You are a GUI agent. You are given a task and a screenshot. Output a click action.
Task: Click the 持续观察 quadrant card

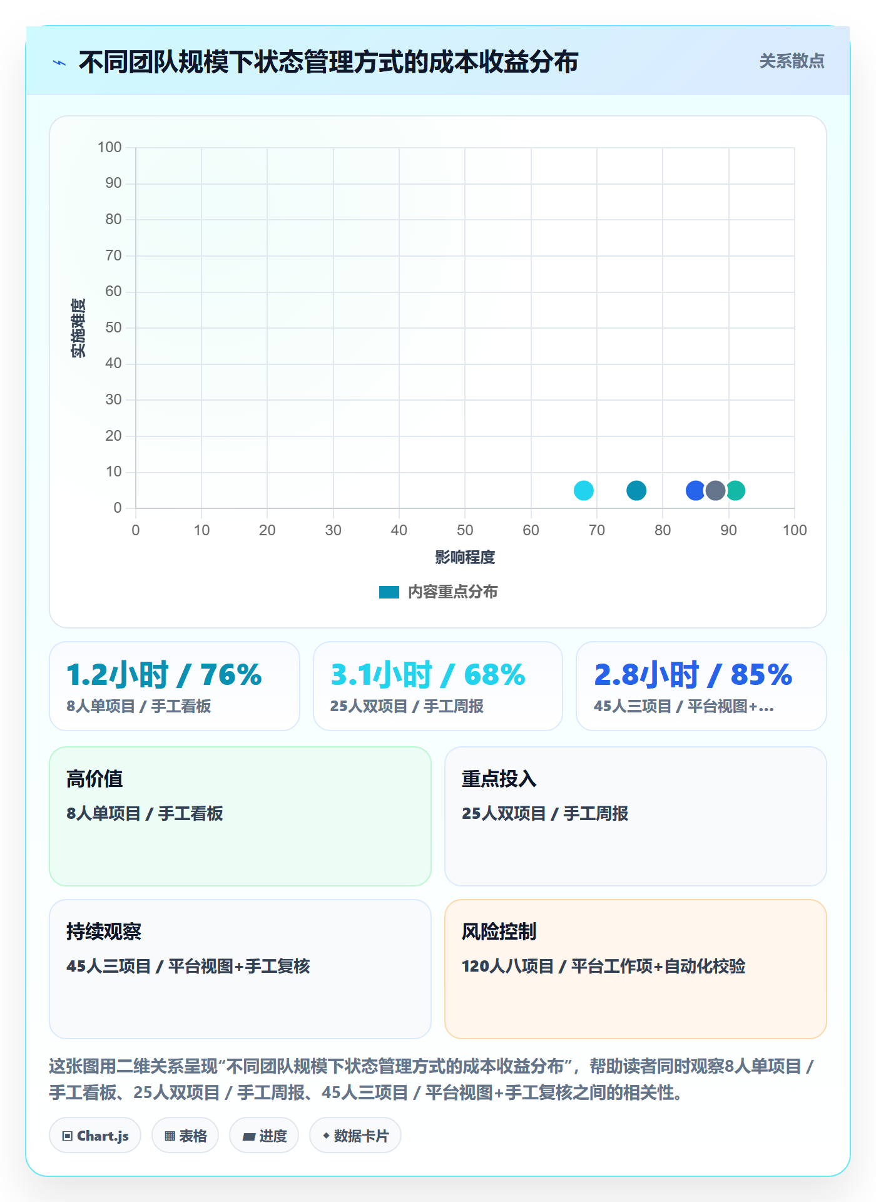240,968
